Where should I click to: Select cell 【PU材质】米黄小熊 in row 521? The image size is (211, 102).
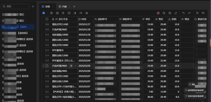click(64, 92)
